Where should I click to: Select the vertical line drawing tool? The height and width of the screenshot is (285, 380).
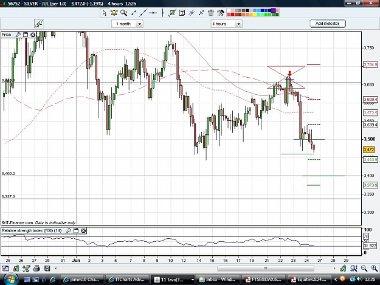click(x=162, y=13)
